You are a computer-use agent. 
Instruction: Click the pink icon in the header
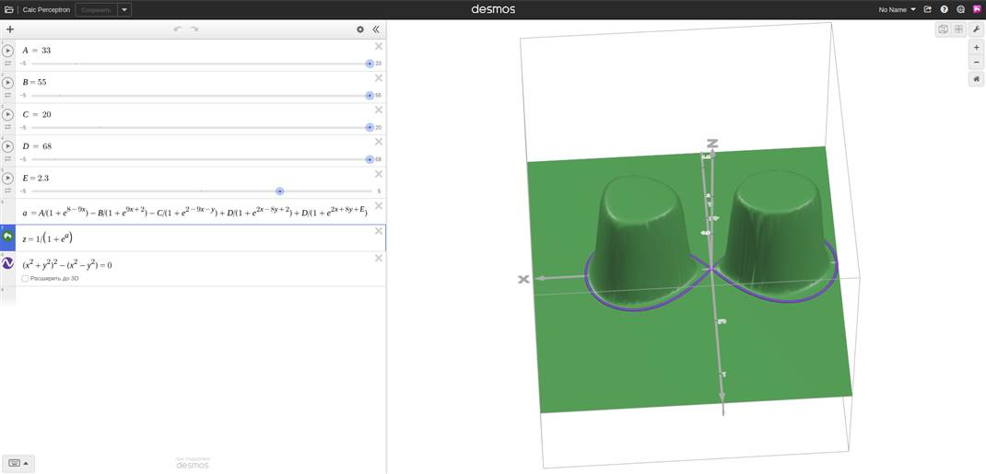coord(977,9)
